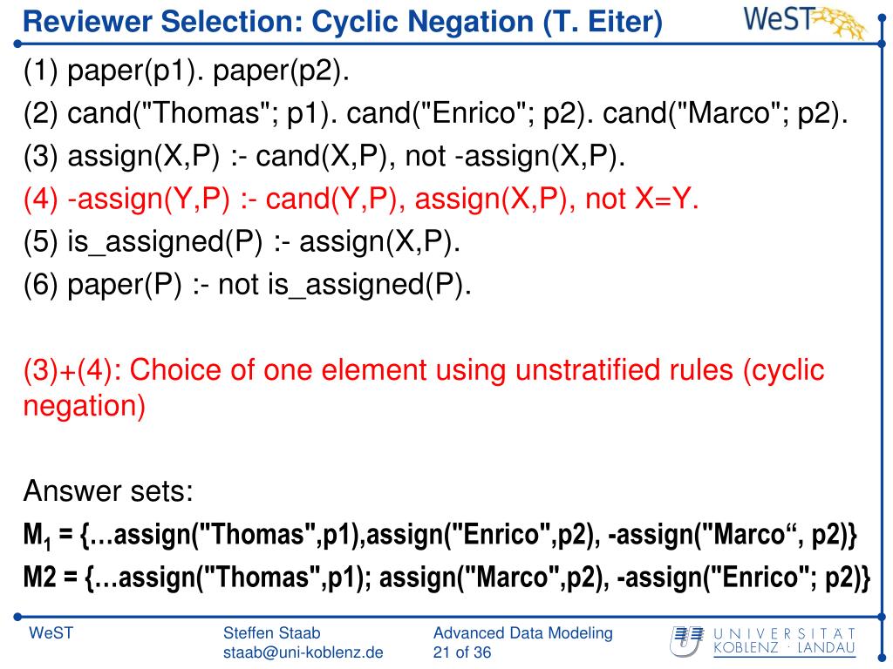Click rule (3) assign(X,P) line
This screenshot has width=893, height=669.
[324, 157]
